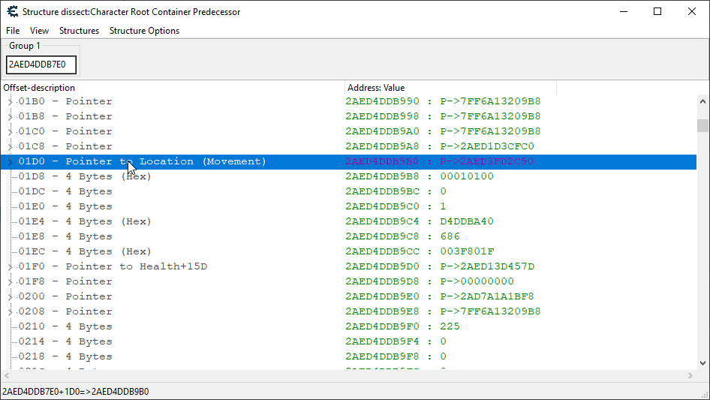Expand Pointer to Location (Movement) row
Image resolution: width=710 pixels, height=400 pixels.
10,161
